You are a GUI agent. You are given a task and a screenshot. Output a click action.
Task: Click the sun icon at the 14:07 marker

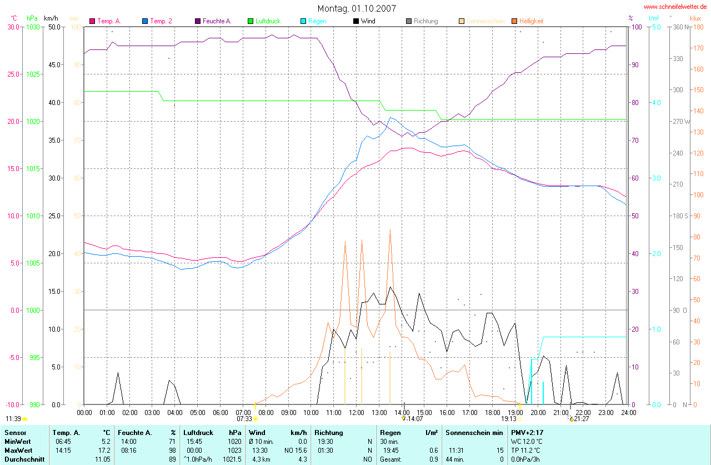[404, 418]
